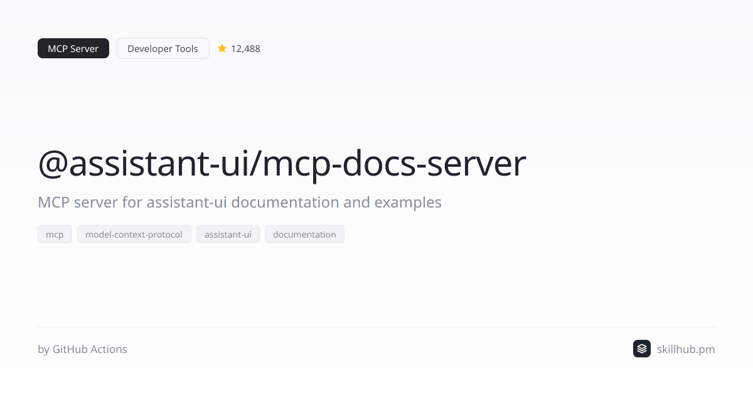Click the MCP server description line
753x395 pixels.
pos(240,203)
